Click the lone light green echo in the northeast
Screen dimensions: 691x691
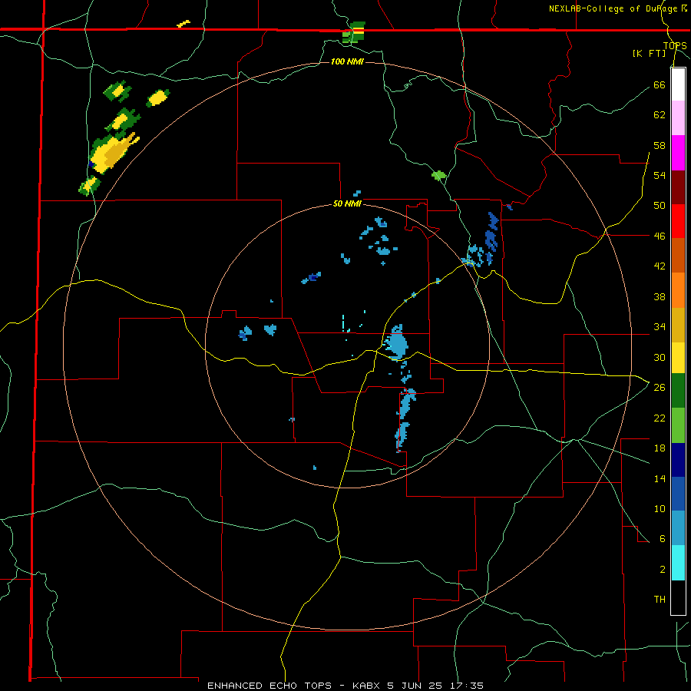(438, 176)
